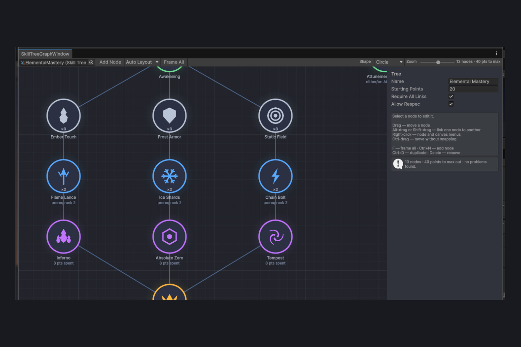Viewport: 521px width, 347px height.
Task: Click the Require All Links label
Action: 409,96
